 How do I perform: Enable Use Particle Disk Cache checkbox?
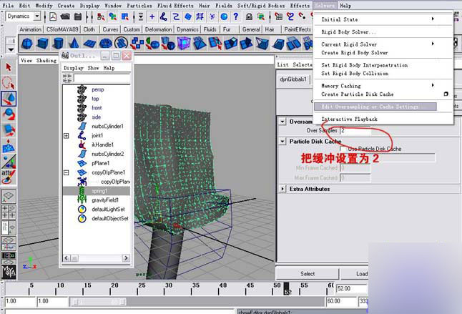342,149
